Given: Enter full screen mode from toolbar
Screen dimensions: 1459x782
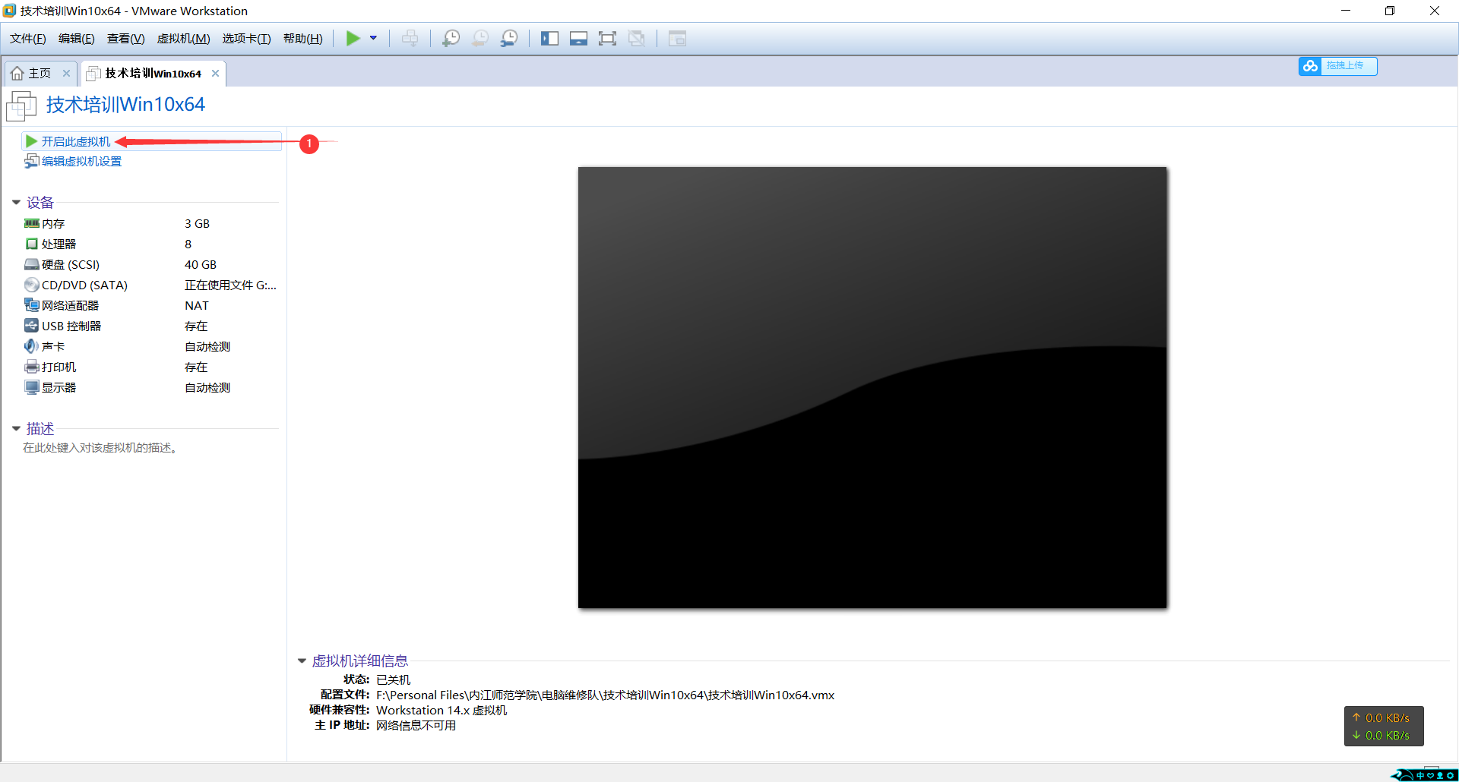Looking at the screenshot, I should (x=607, y=39).
